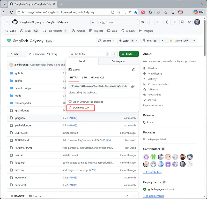This screenshot has height=199, width=207.
Task: Go back to previous browser page
Action: click(4, 12)
